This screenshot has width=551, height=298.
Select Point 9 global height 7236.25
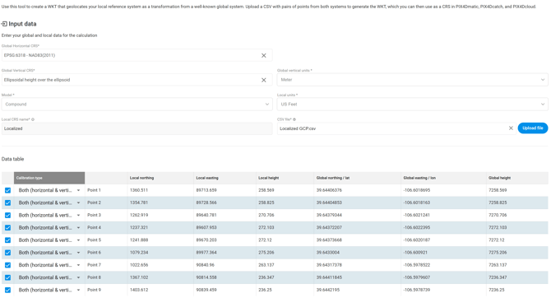coord(497,291)
